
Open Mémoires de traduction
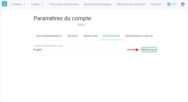(x=131, y=4)
